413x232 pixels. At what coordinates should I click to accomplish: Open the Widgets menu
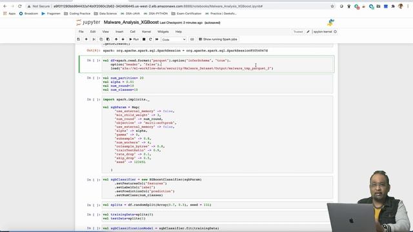tap(163, 32)
